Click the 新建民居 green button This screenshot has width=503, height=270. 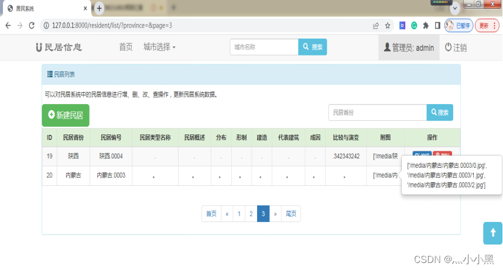[x=66, y=115]
